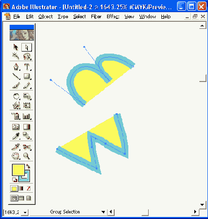The image size is (208, 219).
Task: Open the Effect menu
Action: click(x=113, y=17)
